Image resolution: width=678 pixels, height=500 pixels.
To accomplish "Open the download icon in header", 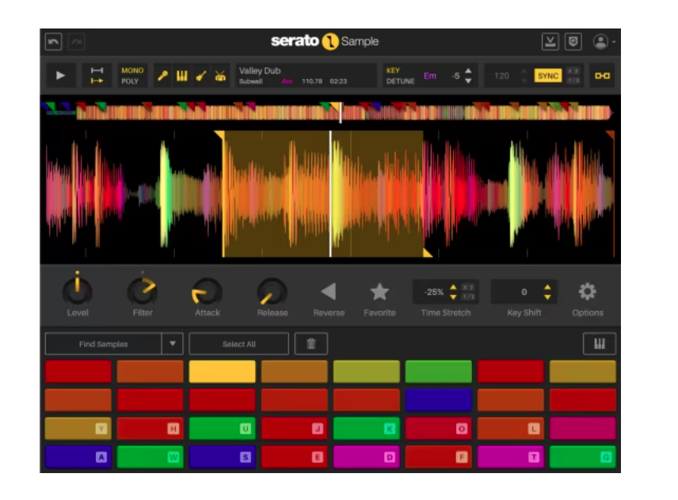I will [x=550, y=42].
